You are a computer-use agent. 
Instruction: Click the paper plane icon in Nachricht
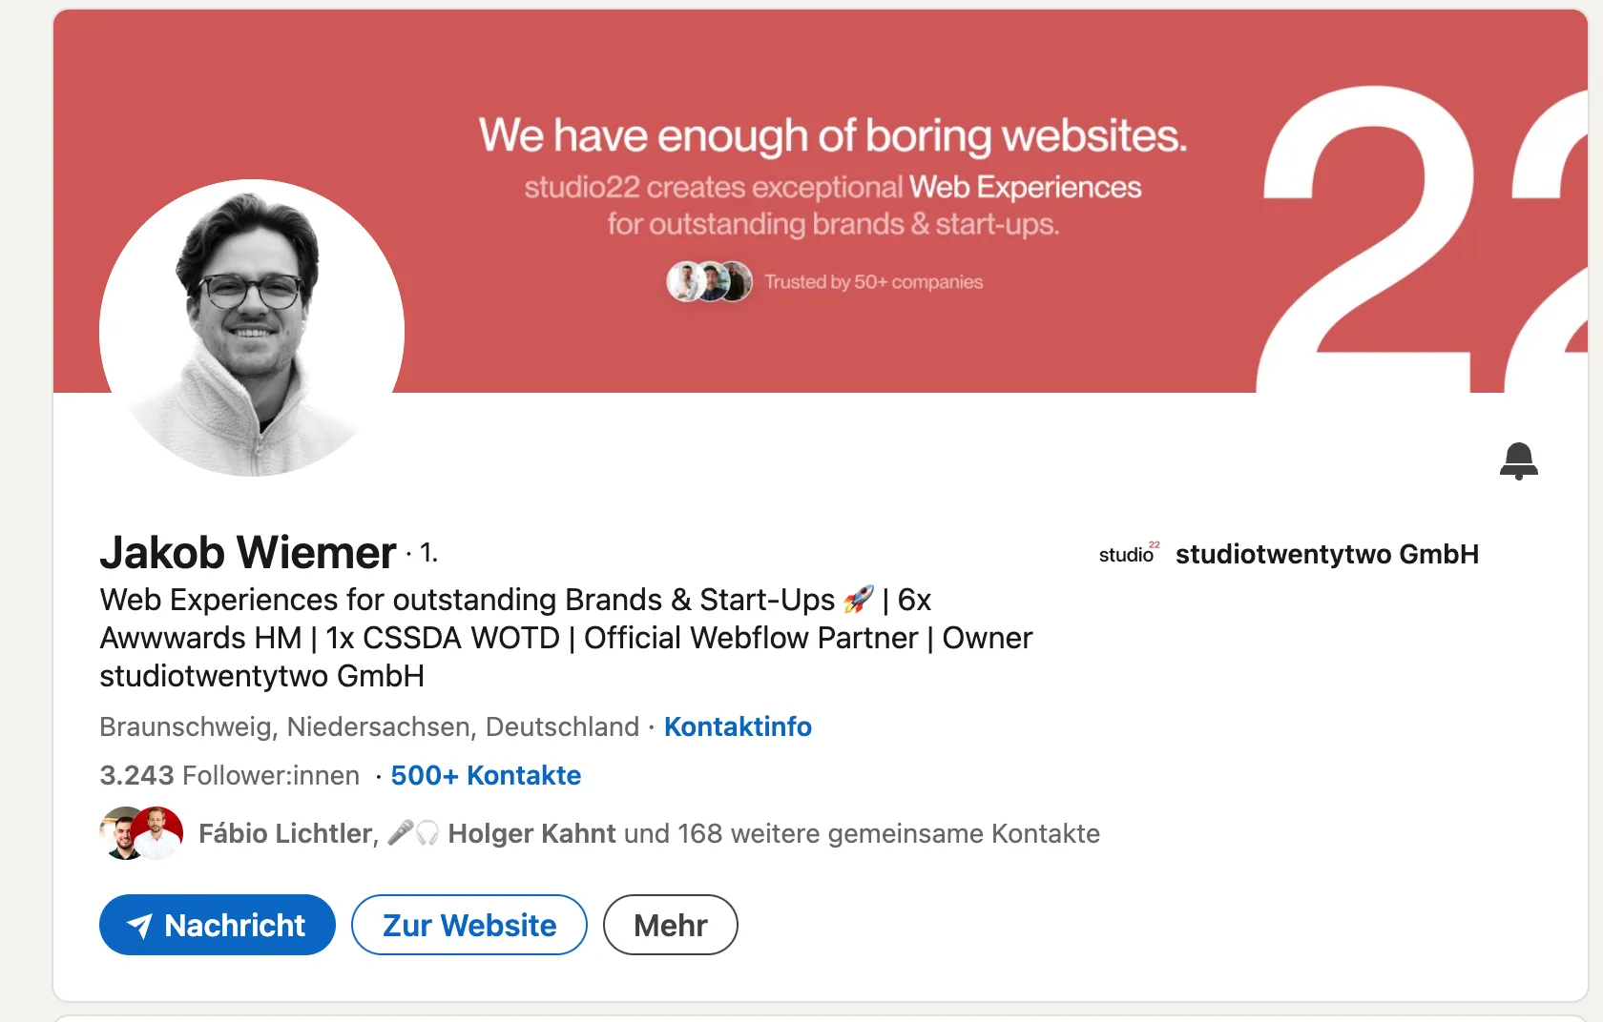click(140, 926)
